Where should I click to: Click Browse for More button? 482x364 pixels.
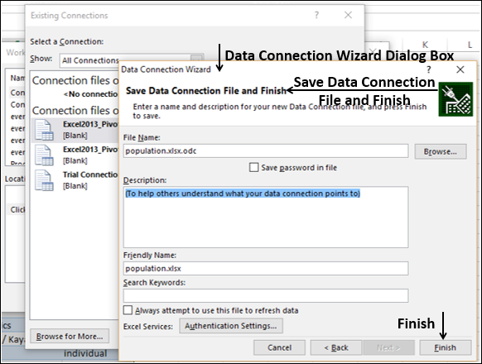click(x=70, y=337)
